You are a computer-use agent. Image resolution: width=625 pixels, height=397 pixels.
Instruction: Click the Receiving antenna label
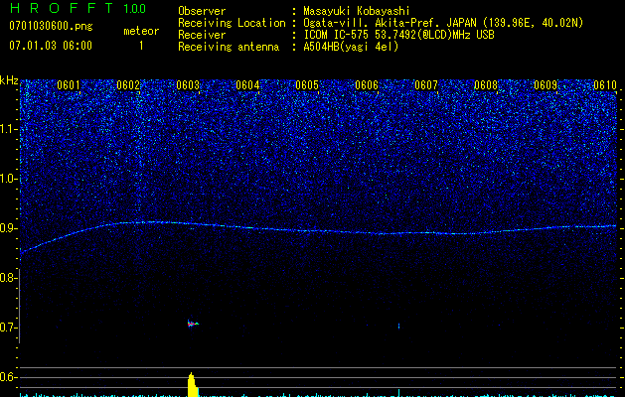pyautogui.click(x=229, y=47)
